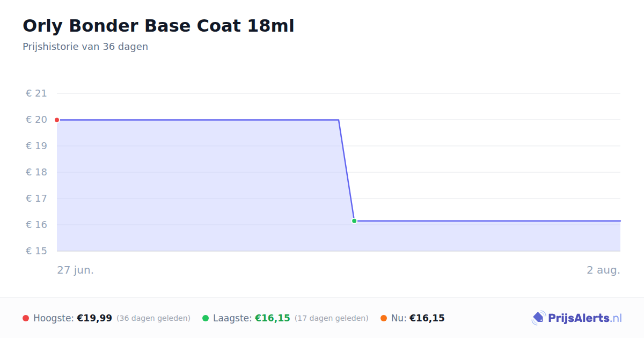644x338 pixels.
Task: Click the 'Nu:' legend label
Action: (x=399, y=318)
